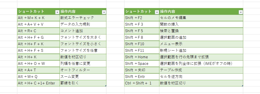Select the Ctrl +Shift + 1 cell

tap(142, 83)
